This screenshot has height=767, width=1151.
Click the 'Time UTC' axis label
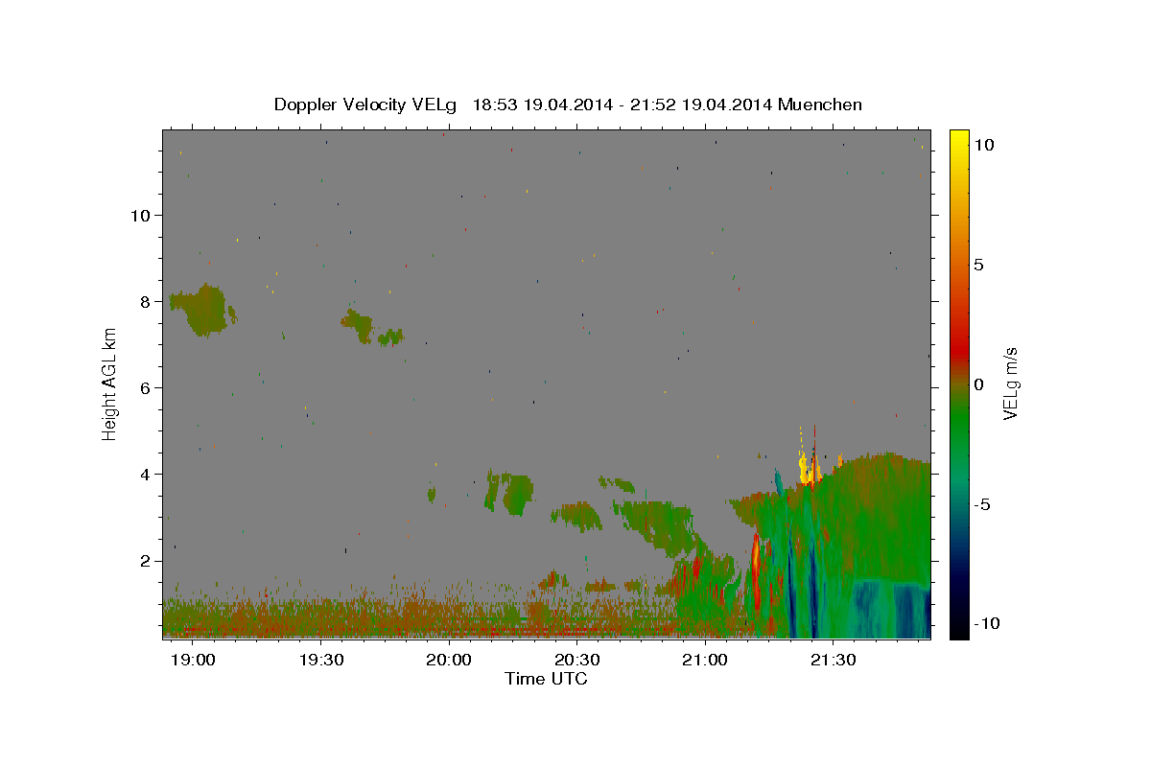(x=546, y=679)
